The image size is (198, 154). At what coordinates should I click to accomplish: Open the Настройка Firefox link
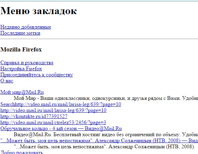[x=21, y=69]
